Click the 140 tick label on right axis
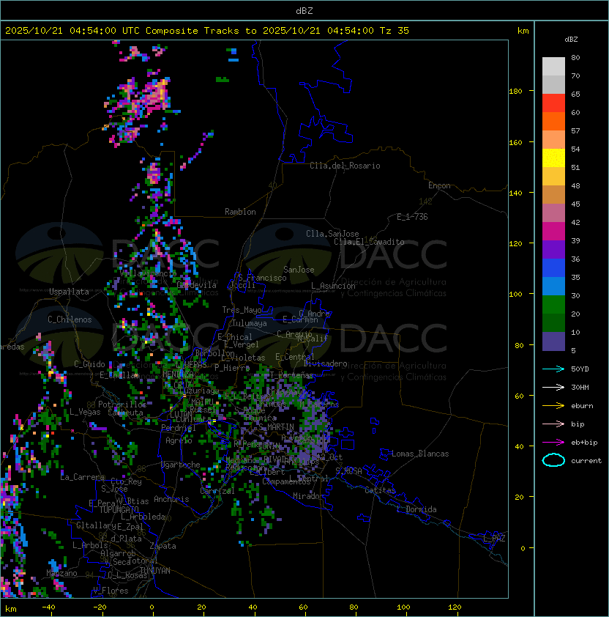 (515, 193)
